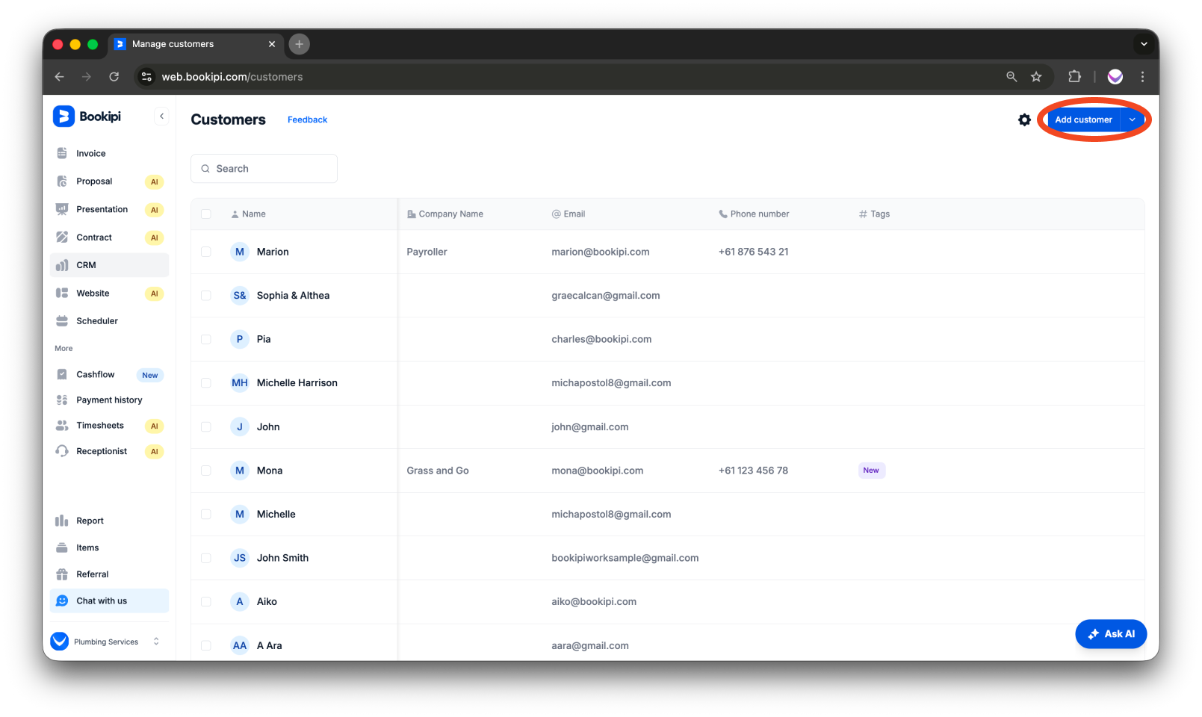Open the Add customer dropdown arrow

click(x=1132, y=119)
